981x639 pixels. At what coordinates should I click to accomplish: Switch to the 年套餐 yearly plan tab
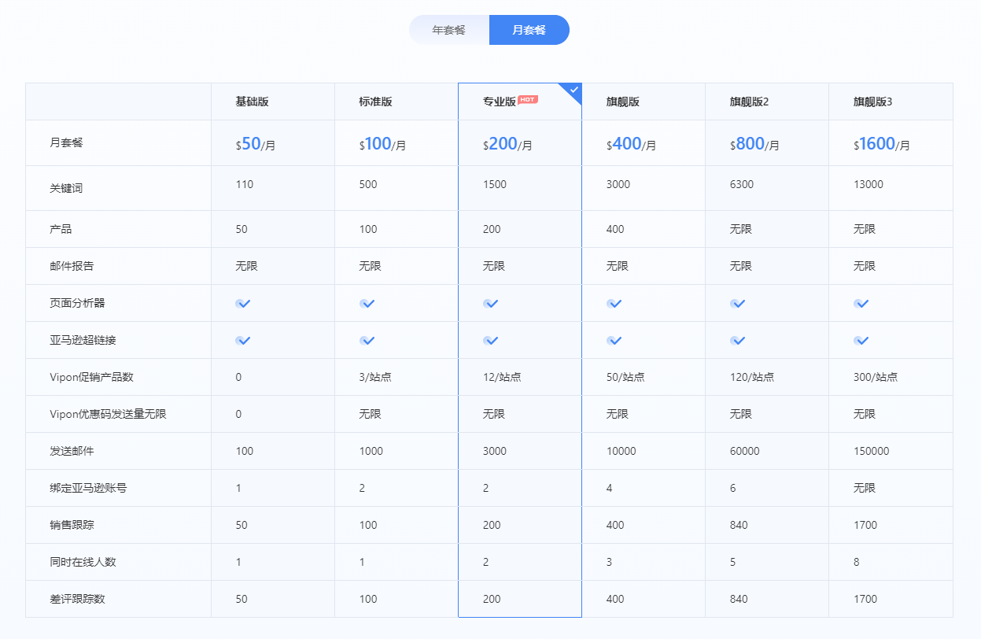tap(449, 30)
